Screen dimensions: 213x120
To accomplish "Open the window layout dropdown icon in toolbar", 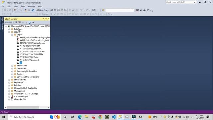I will [x=149, y=10].
